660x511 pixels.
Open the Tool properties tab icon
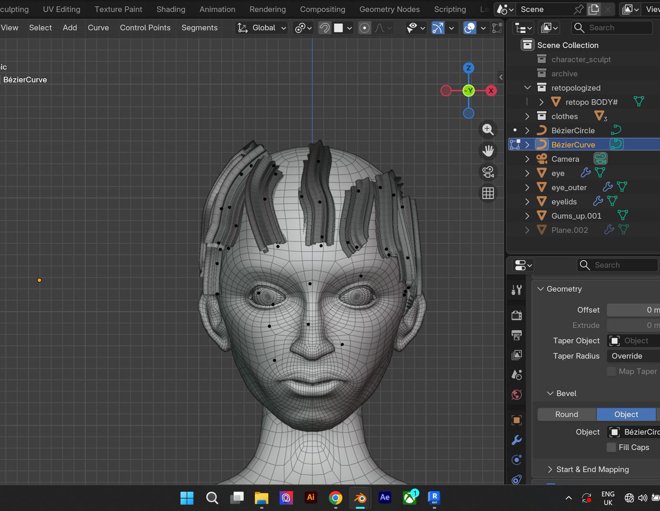coord(516,290)
